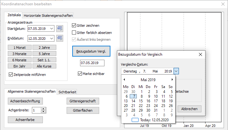
Task: Collapse the Vergleichs-Datum calendar dropdown
Action: (176, 71)
